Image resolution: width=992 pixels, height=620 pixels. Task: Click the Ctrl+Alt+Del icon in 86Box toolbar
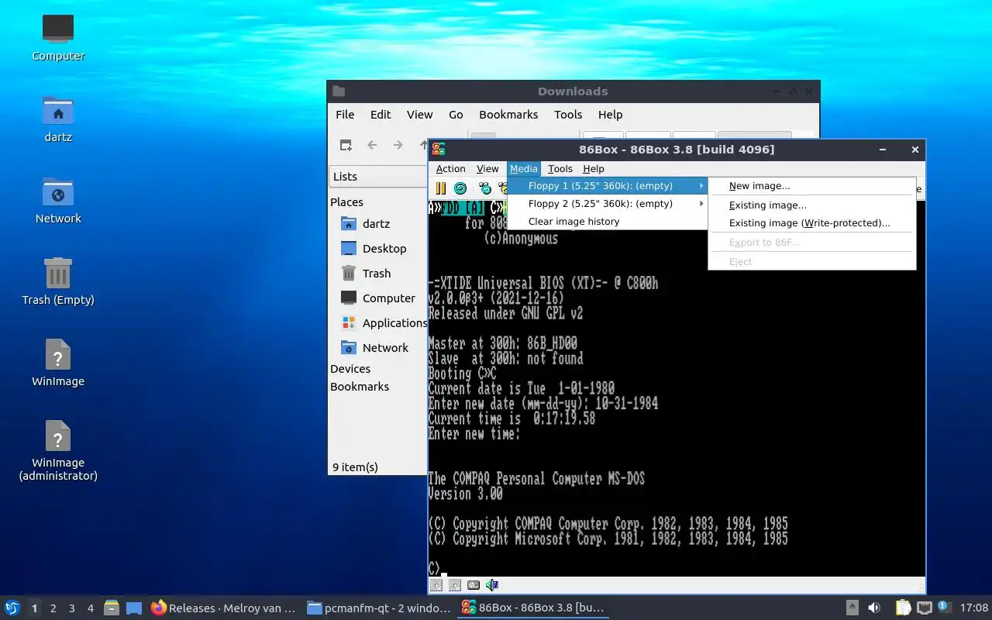tap(485, 188)
